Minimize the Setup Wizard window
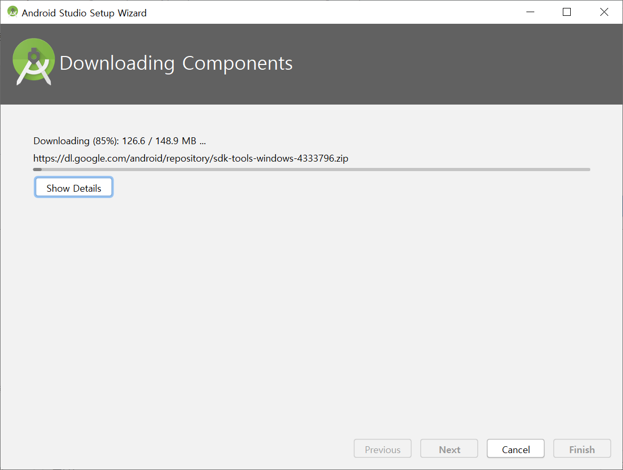623x470 pixels. pos(530,12)
